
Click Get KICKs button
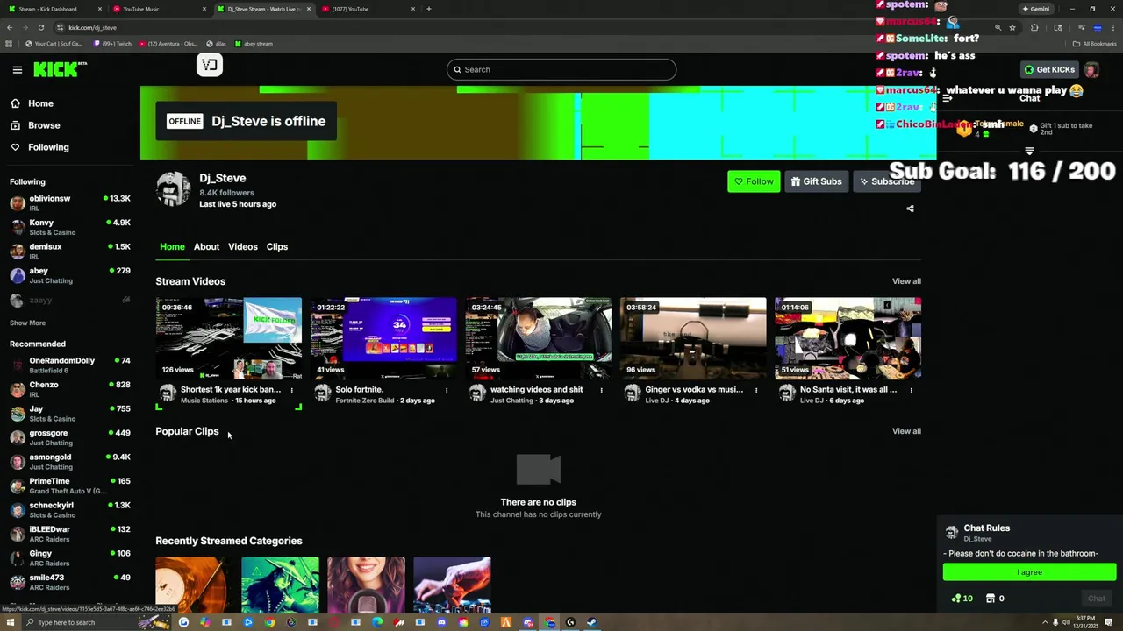1049,69
